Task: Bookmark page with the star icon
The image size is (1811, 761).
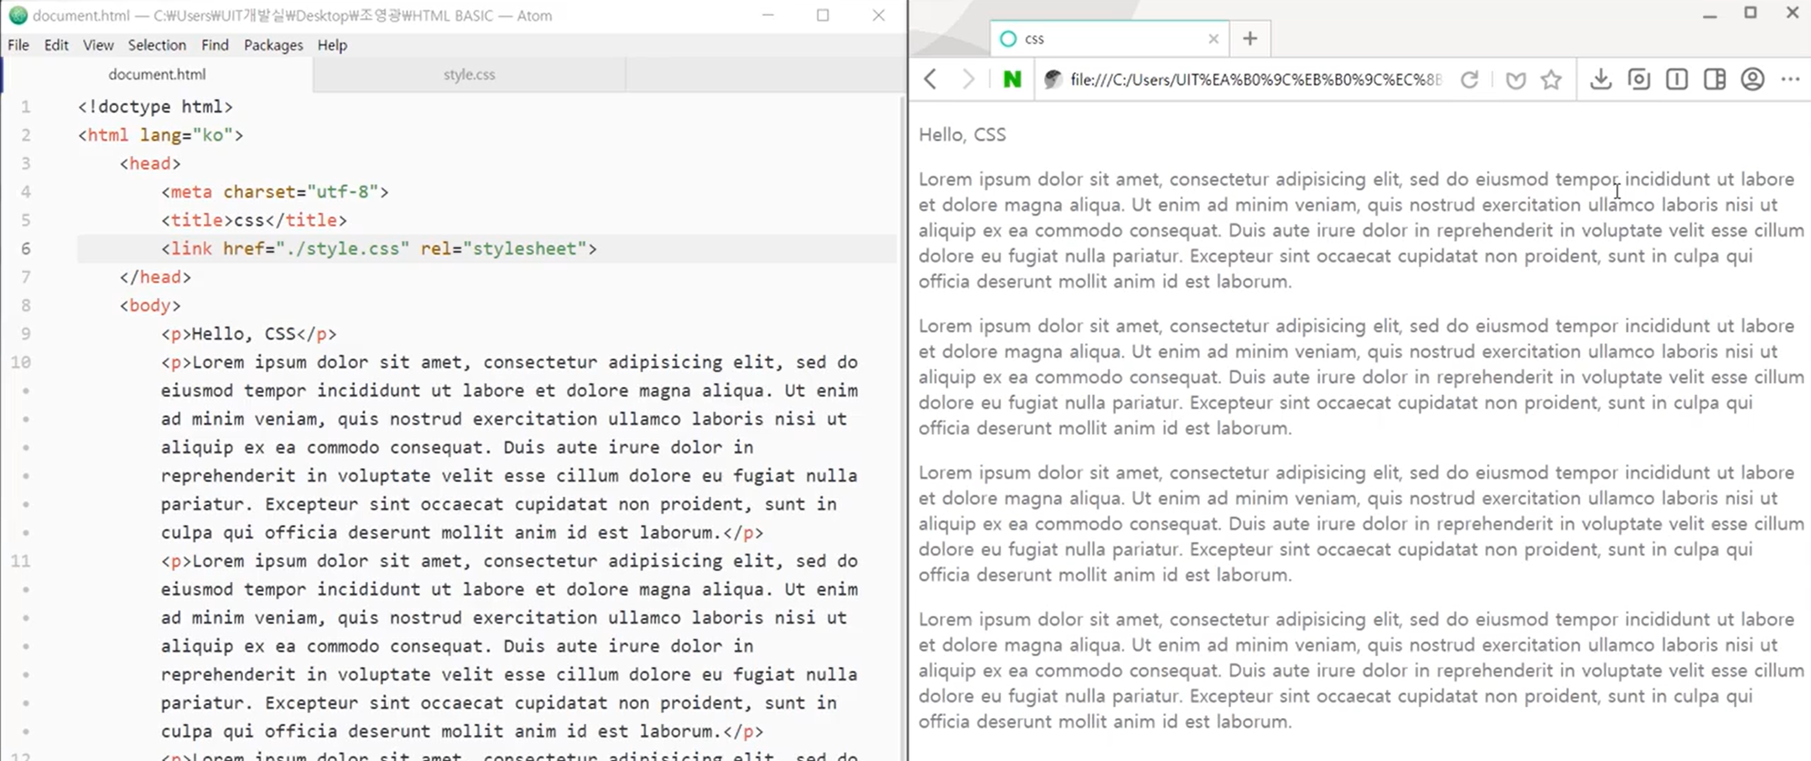Action: point(1551,80)
